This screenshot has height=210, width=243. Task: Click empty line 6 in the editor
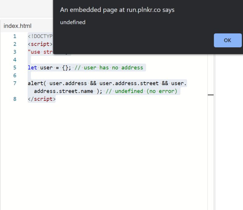(118, 76)
